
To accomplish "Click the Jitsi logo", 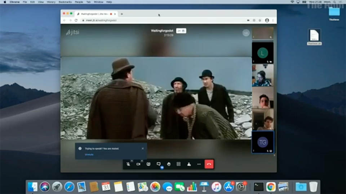I will (x=72, y=32).
